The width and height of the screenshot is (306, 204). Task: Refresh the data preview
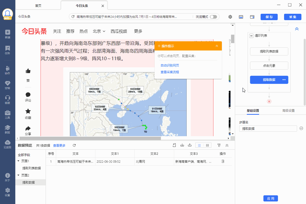(x=74, y=145)
